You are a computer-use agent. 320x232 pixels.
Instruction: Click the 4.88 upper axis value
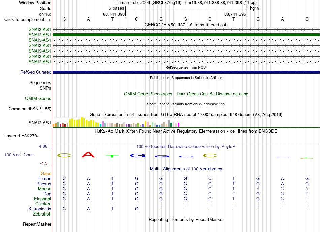[43, 146]
